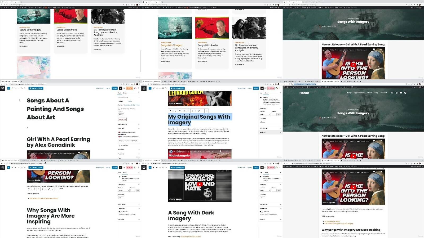
Task: Close the settings sidebar in Songs About A Painting editor
Action: click(x=139, y=93)
